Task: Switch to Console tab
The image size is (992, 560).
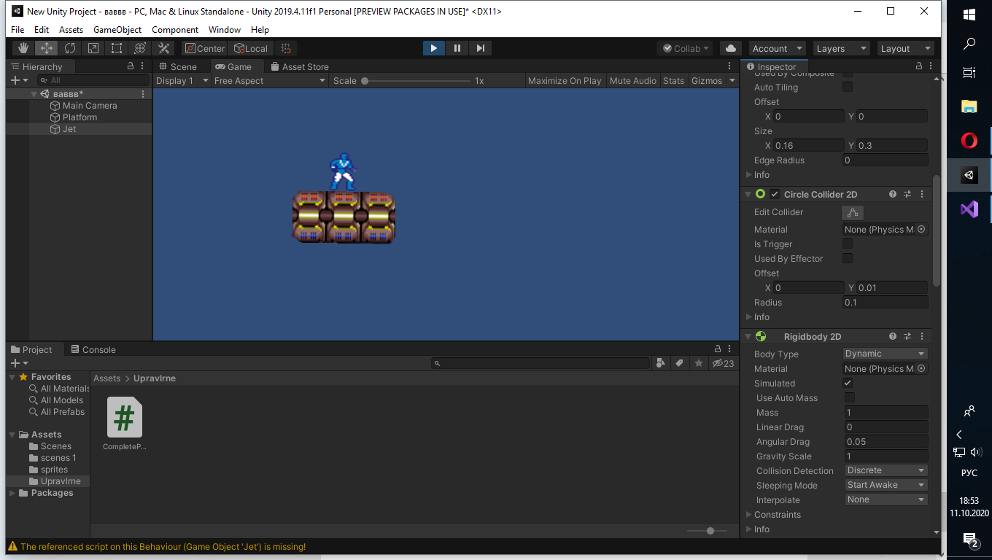Action: (x=93, y=349)
